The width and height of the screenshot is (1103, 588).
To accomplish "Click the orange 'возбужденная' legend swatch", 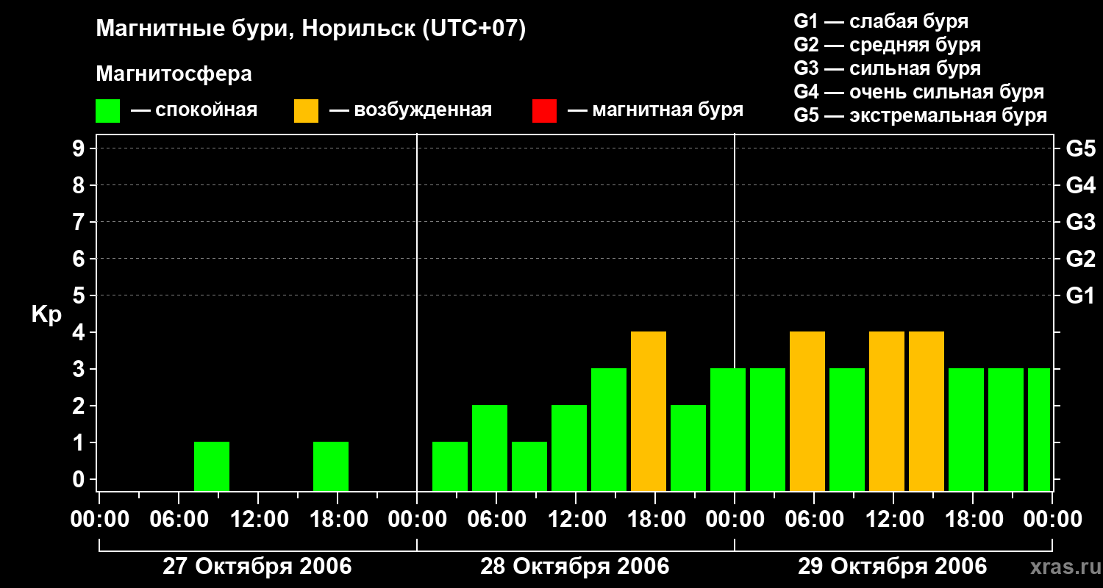I will [307, 111].
